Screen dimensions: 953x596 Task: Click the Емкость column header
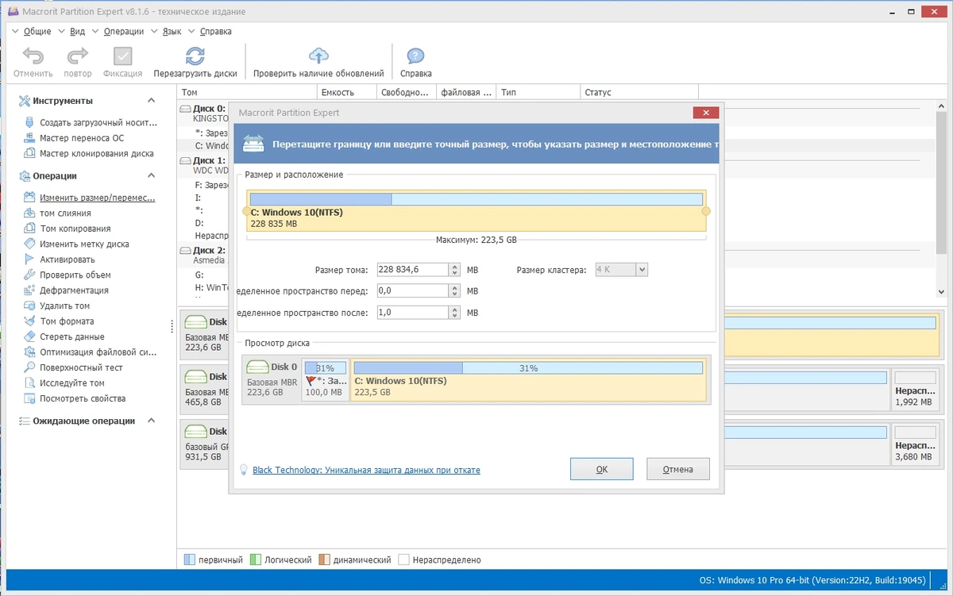345,92
